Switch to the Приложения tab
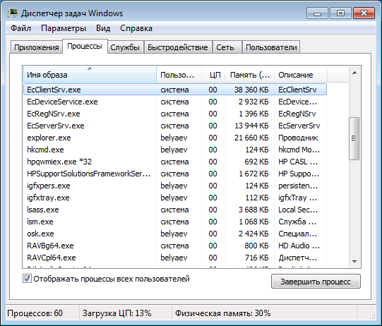 point(36,47)
